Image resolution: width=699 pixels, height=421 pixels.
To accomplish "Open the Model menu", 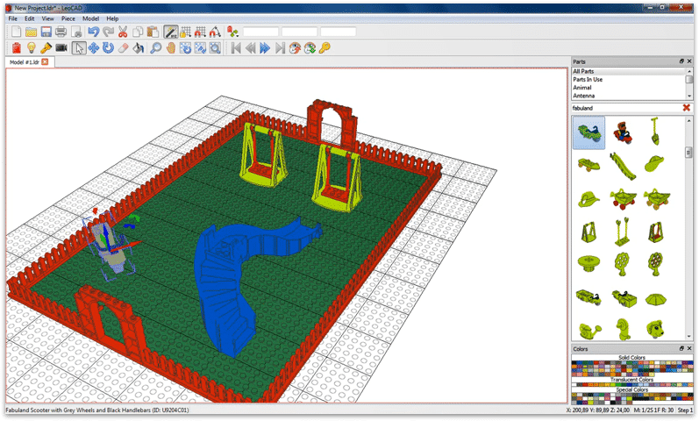I will click(x=90, y=18).
